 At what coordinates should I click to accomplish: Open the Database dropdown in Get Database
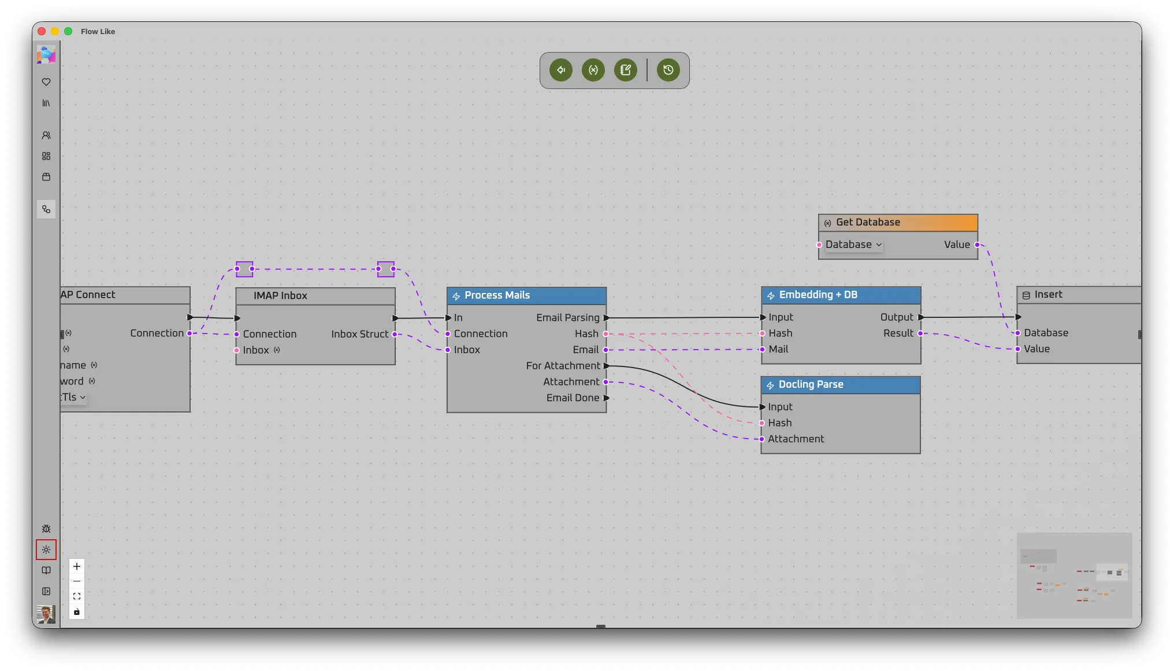click(853, 244)
